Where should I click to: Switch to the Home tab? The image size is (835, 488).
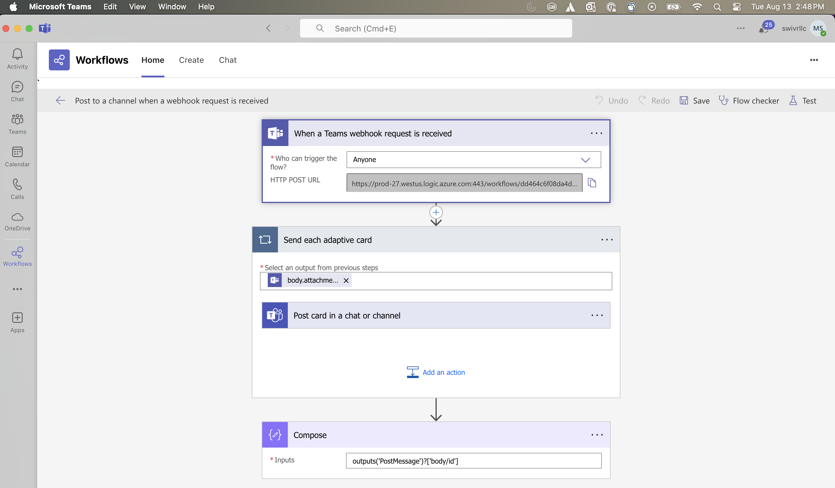point(153,60)
